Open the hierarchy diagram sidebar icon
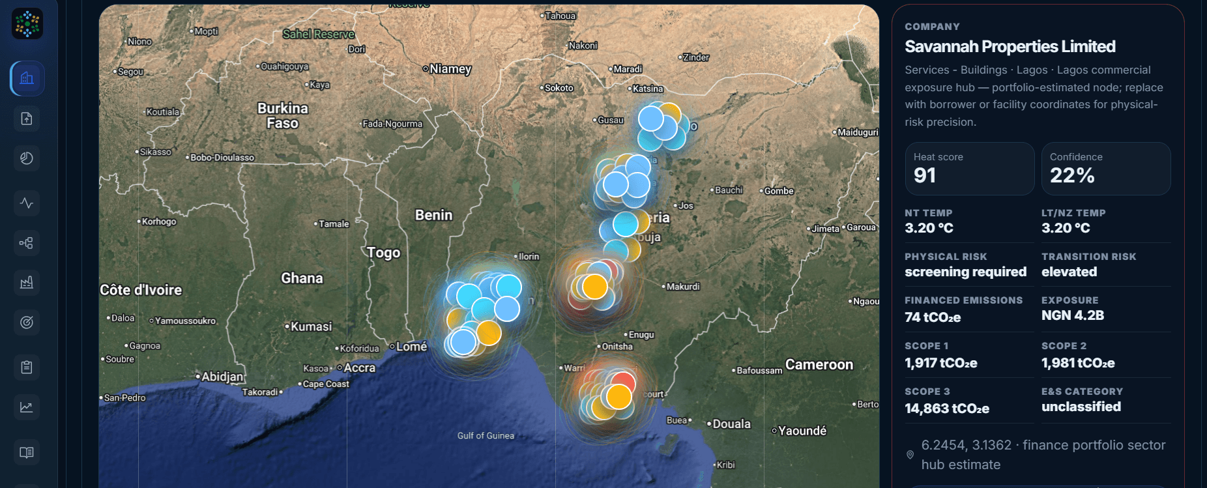Viewport: 1207px width, 488px height. (x=27, y=243)
